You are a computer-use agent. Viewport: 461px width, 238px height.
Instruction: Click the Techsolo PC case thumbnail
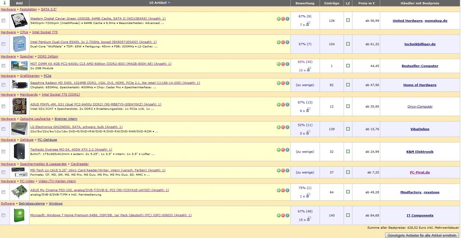pos(19,151)
